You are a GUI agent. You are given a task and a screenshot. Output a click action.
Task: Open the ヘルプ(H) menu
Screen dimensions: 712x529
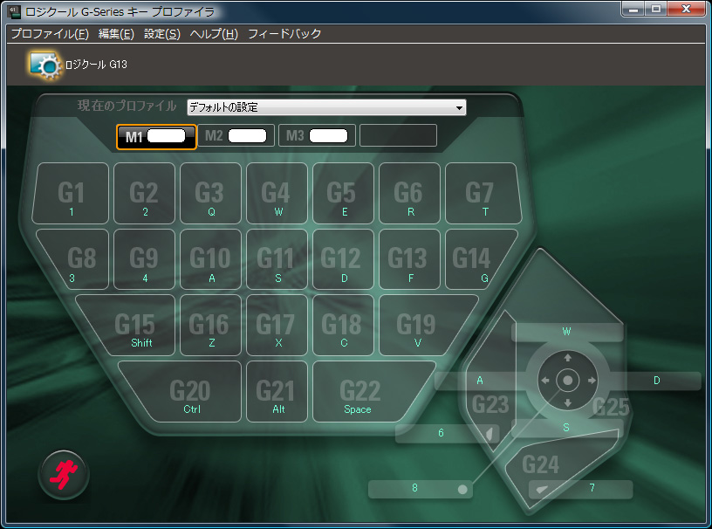pos(214,34)
